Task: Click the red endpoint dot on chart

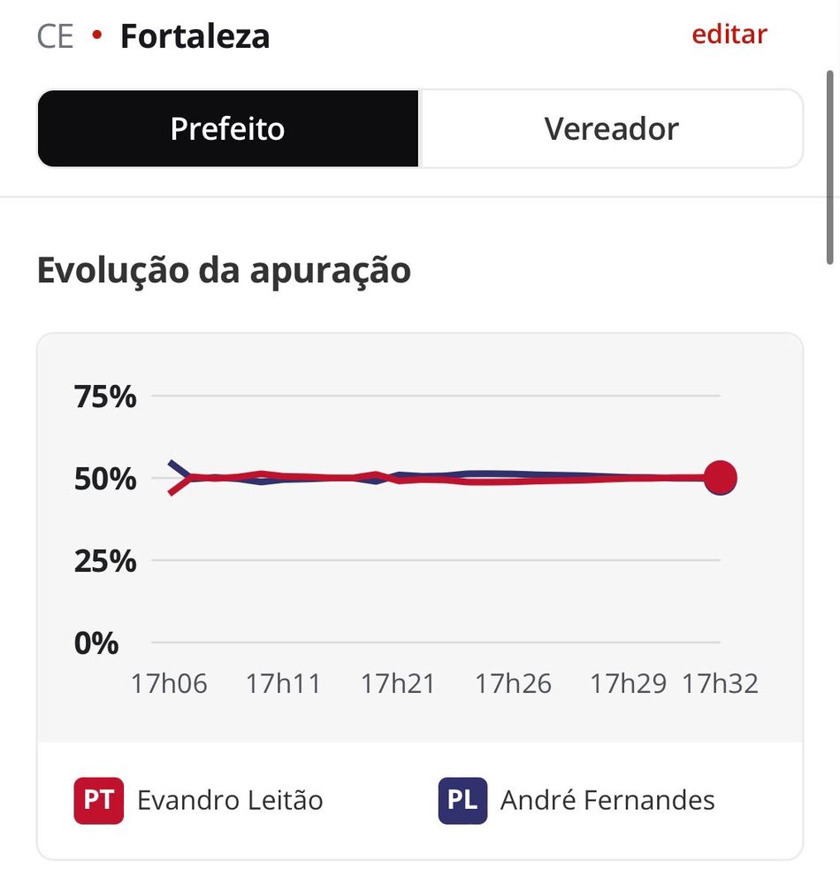Action: (x=720, y=478)
